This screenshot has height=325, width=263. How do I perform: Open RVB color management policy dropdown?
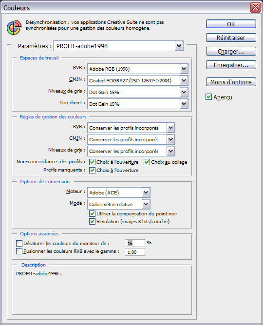131,128
